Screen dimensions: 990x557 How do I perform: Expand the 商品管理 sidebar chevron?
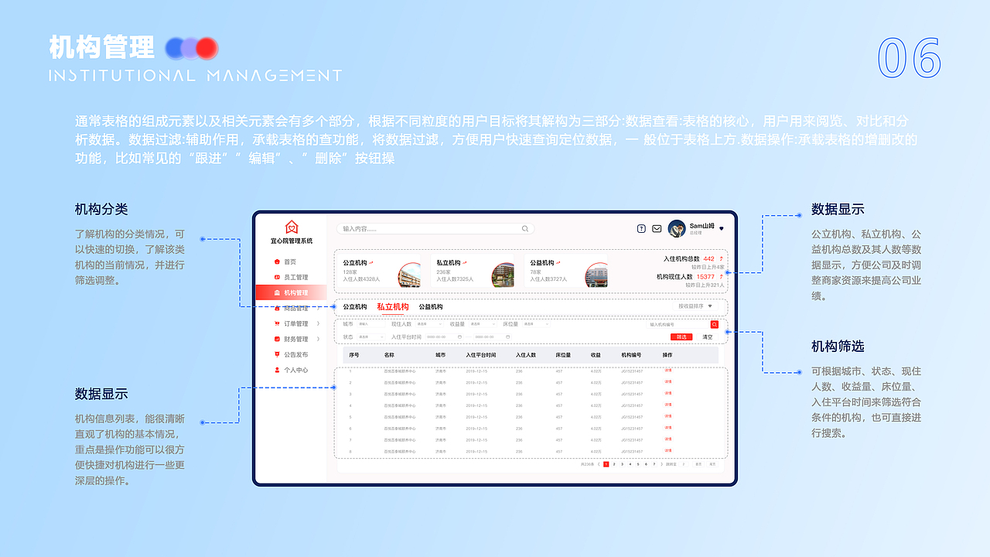pyautogui.click(x=318, y=309)
